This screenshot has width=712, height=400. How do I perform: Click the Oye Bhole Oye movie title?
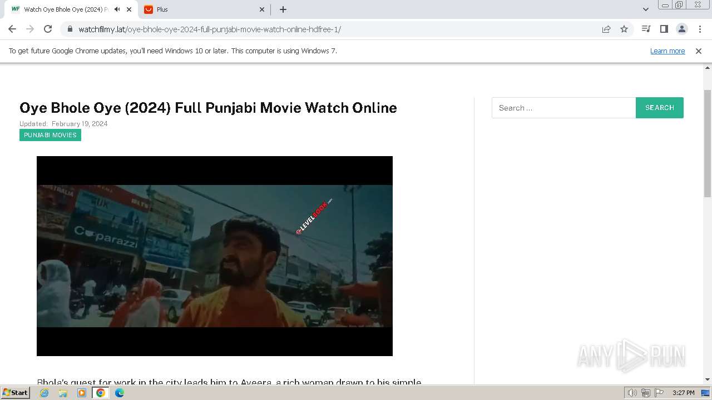pyautogui.click(x=208, y=108)
